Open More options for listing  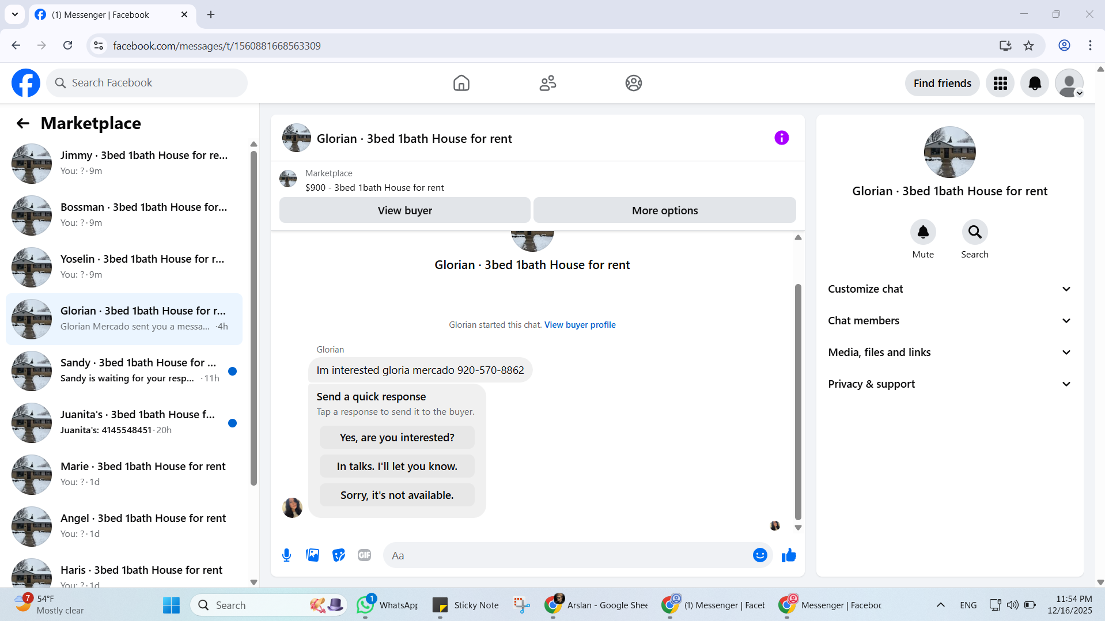pos(664,210)
